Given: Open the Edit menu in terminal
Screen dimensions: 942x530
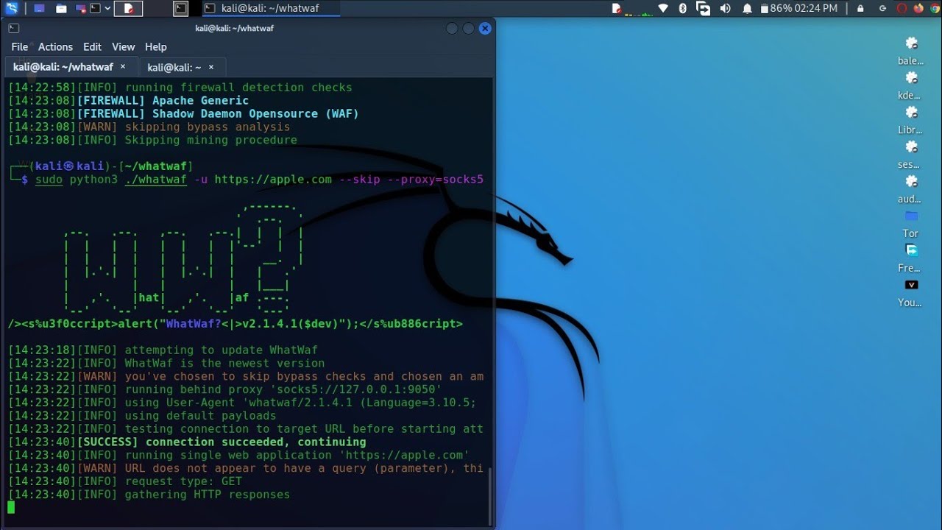Looking at the screenshot, I should [92, 46].
